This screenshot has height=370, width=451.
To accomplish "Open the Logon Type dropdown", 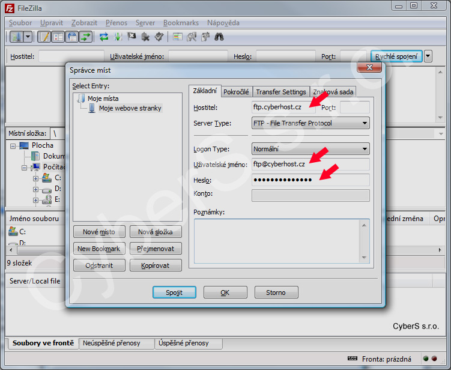I will (310, 149).
